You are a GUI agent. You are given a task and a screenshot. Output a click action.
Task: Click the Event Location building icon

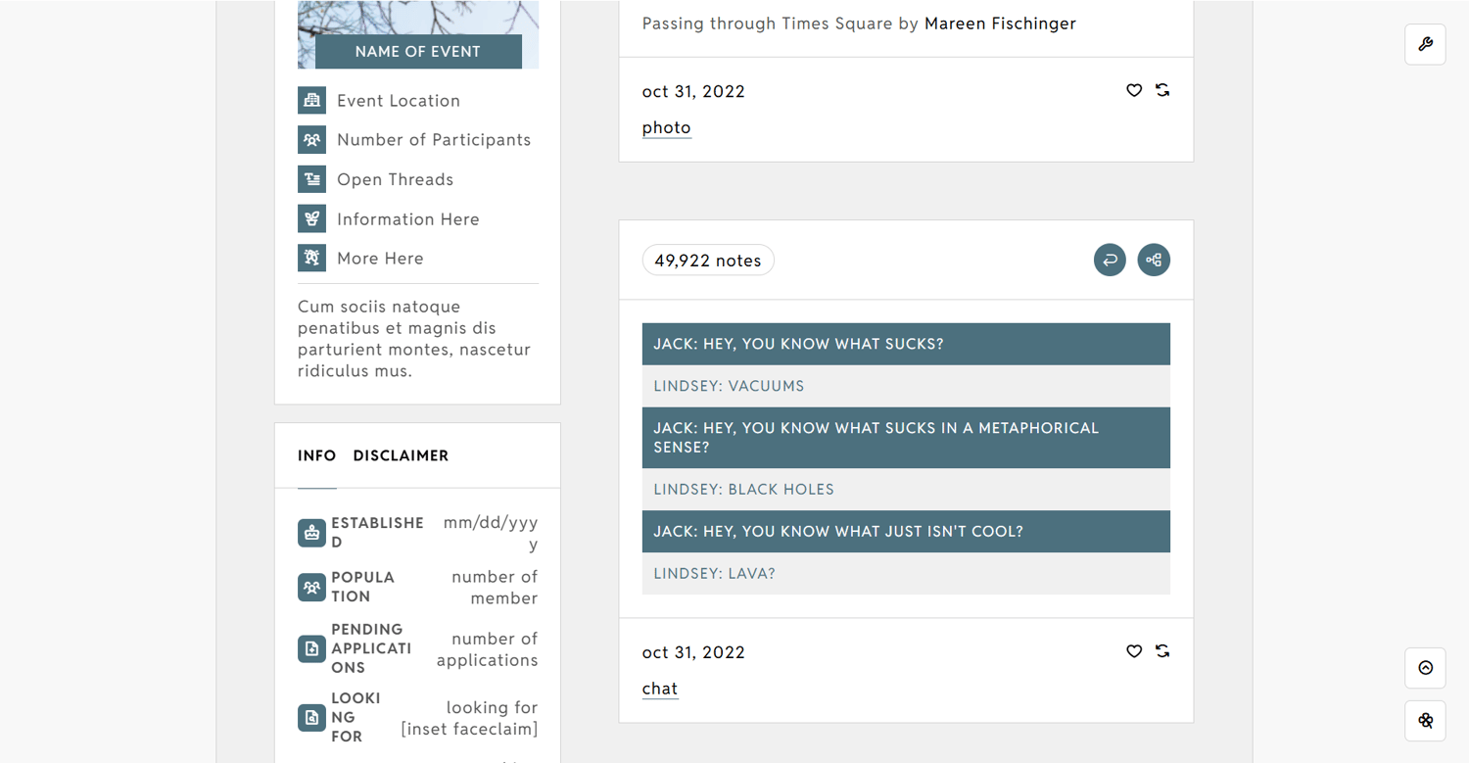point(311,100)
